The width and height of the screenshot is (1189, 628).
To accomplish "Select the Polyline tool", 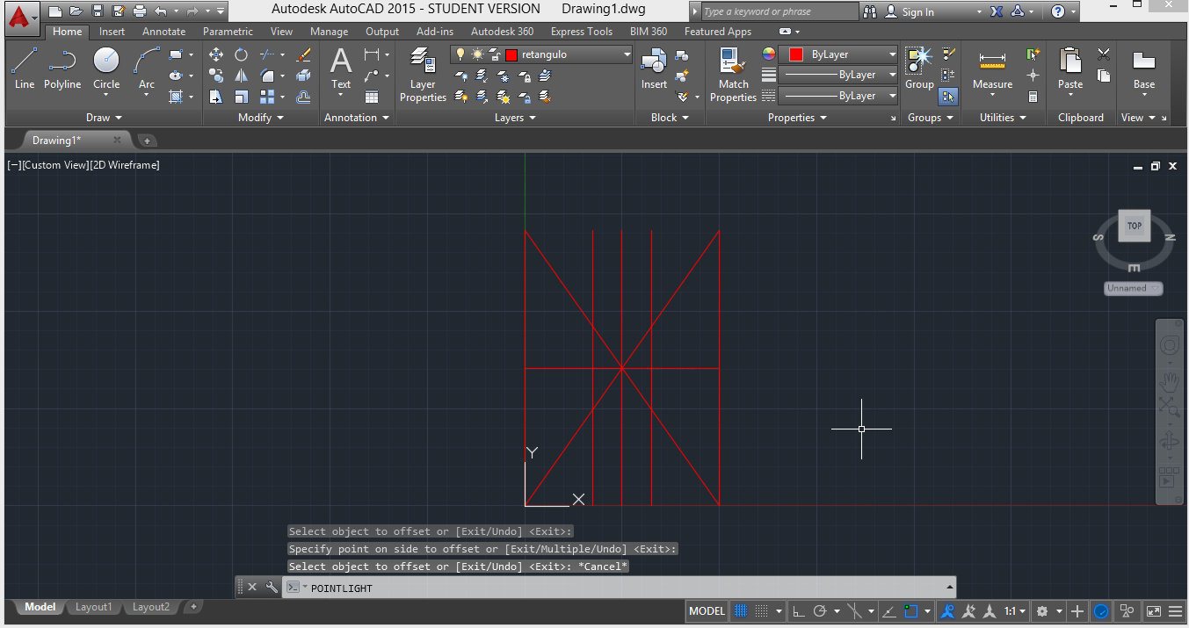I will pos(62,69).
